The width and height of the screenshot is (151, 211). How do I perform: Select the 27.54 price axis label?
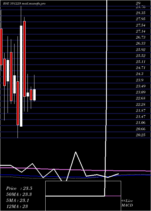[141, 25]
